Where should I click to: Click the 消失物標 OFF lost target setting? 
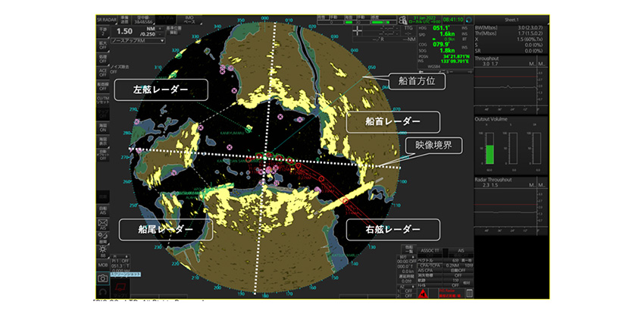pos(445,275)
